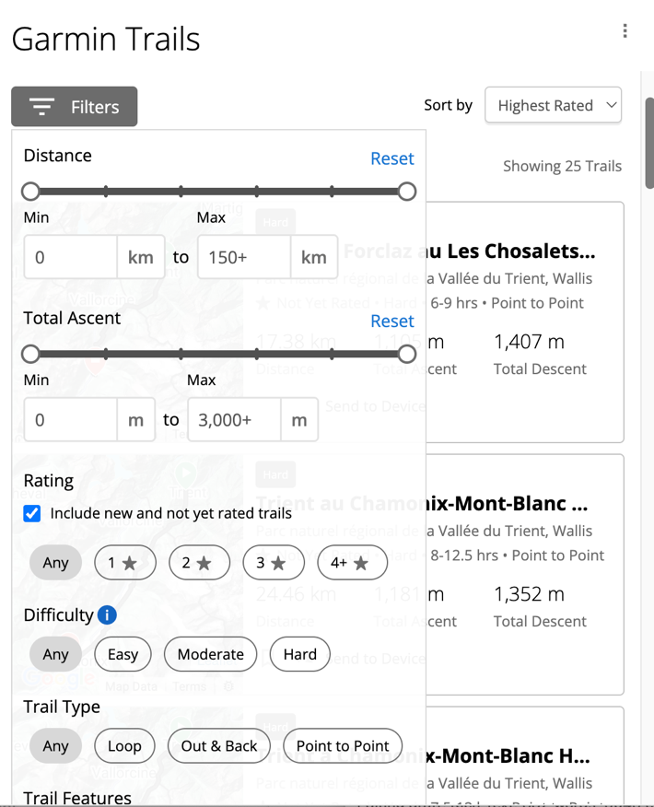654x807 pixels.
Task: Click the Garmin Trails heading
Action: (x=106, y=39)
